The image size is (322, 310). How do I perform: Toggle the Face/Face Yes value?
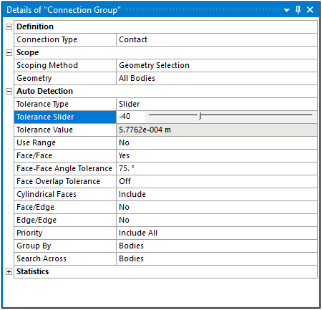click(217, 155)
